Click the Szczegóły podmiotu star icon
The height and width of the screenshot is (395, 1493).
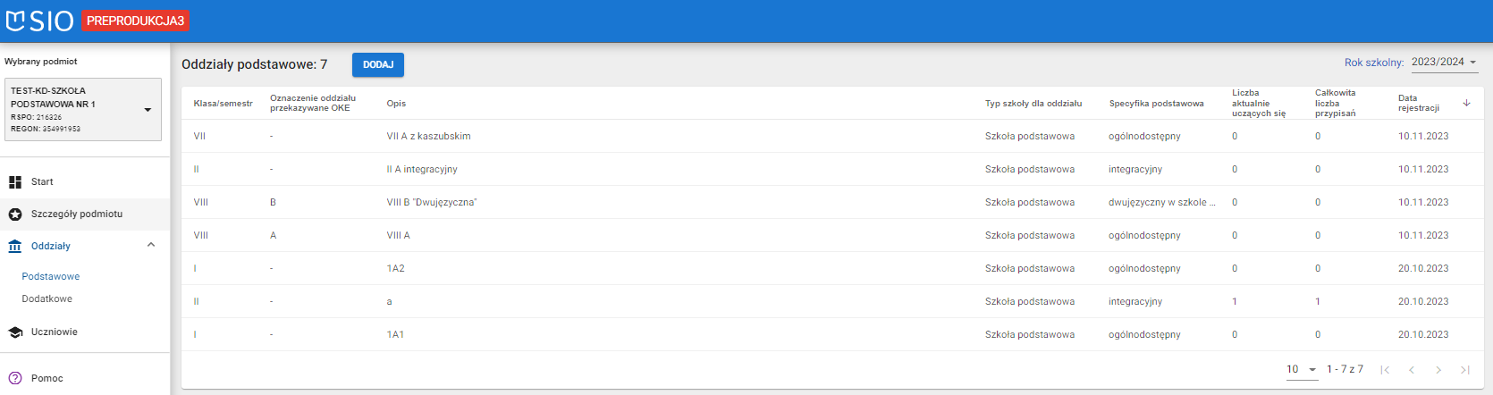15,214
